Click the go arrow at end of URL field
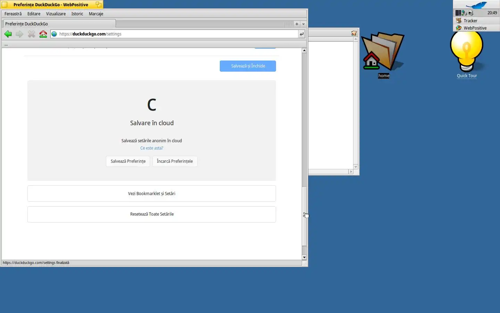Screen dimensions: 500x313 302,34
